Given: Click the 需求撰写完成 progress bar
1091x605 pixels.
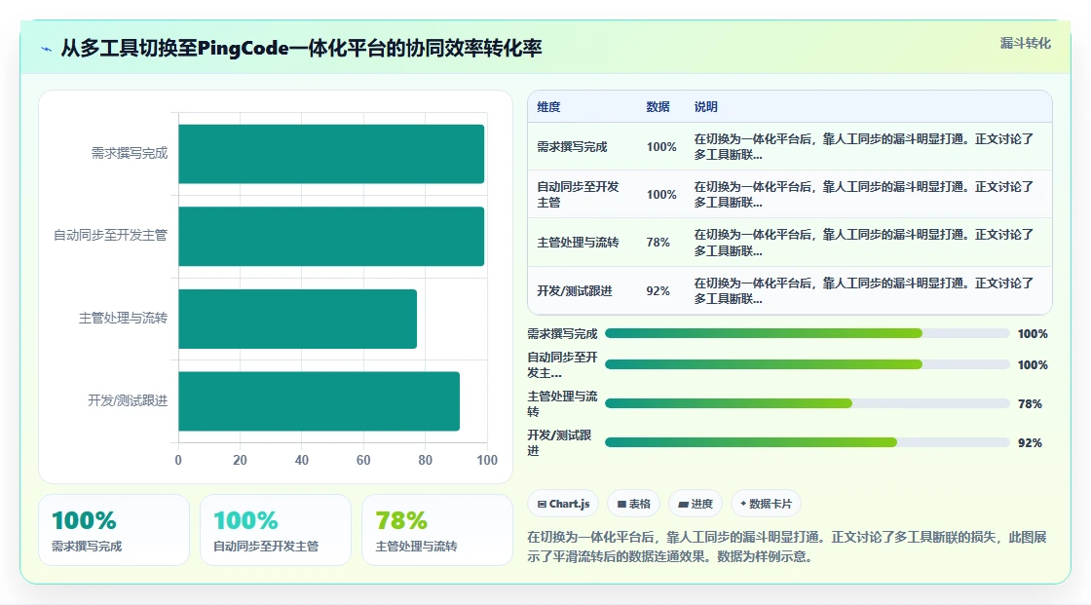Looking at the screenshot, I should [x=808, y=333].
